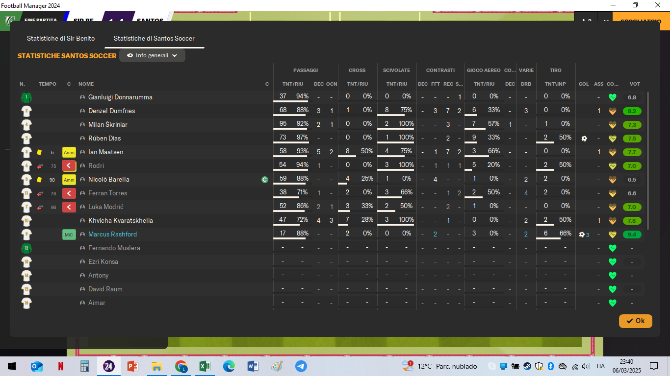Open Netflix from the taskbar
Image resolution: width=670 pixels, height=376 pixels.
(x=61, y=366)
